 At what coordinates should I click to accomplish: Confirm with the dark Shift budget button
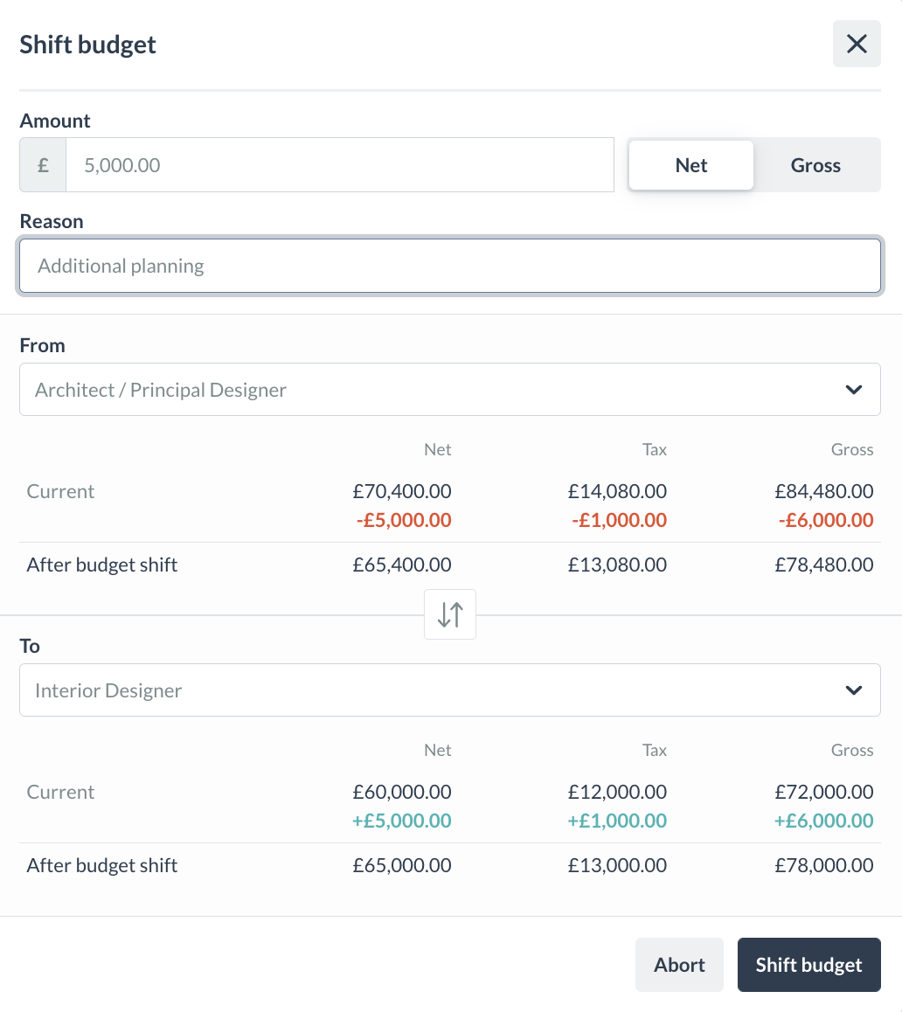pyautogui.click(x=808, y=965)
